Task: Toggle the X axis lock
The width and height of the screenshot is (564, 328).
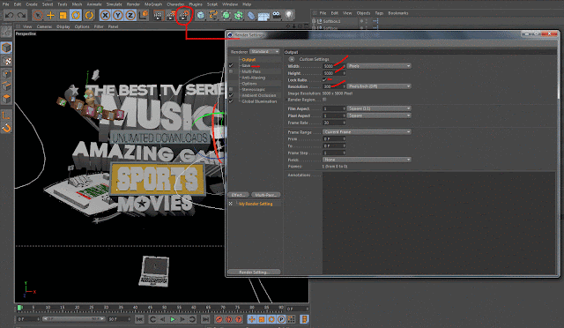Action: (x=105, y=15)
